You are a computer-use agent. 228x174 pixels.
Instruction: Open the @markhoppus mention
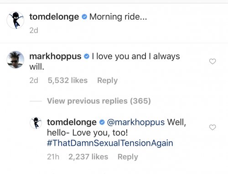136,123
